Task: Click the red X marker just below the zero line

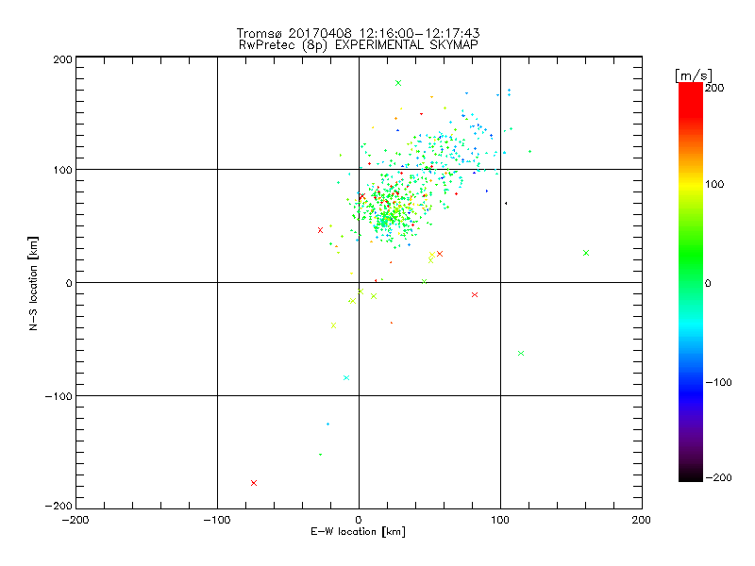Action: (x=475, y=294)
